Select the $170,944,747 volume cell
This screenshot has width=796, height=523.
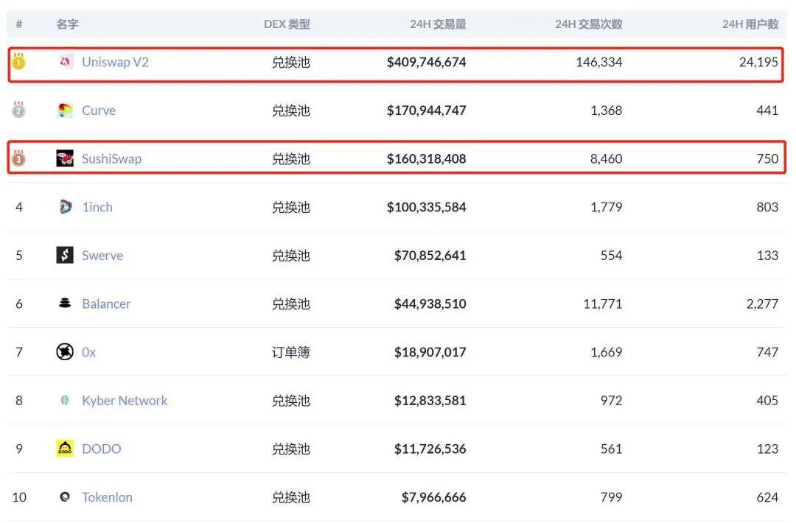point(427,110)
